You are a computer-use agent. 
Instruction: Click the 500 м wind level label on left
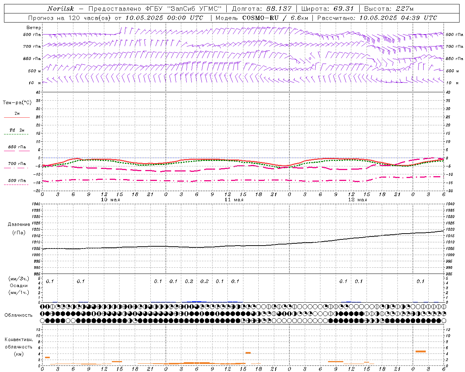coord(35,71)
